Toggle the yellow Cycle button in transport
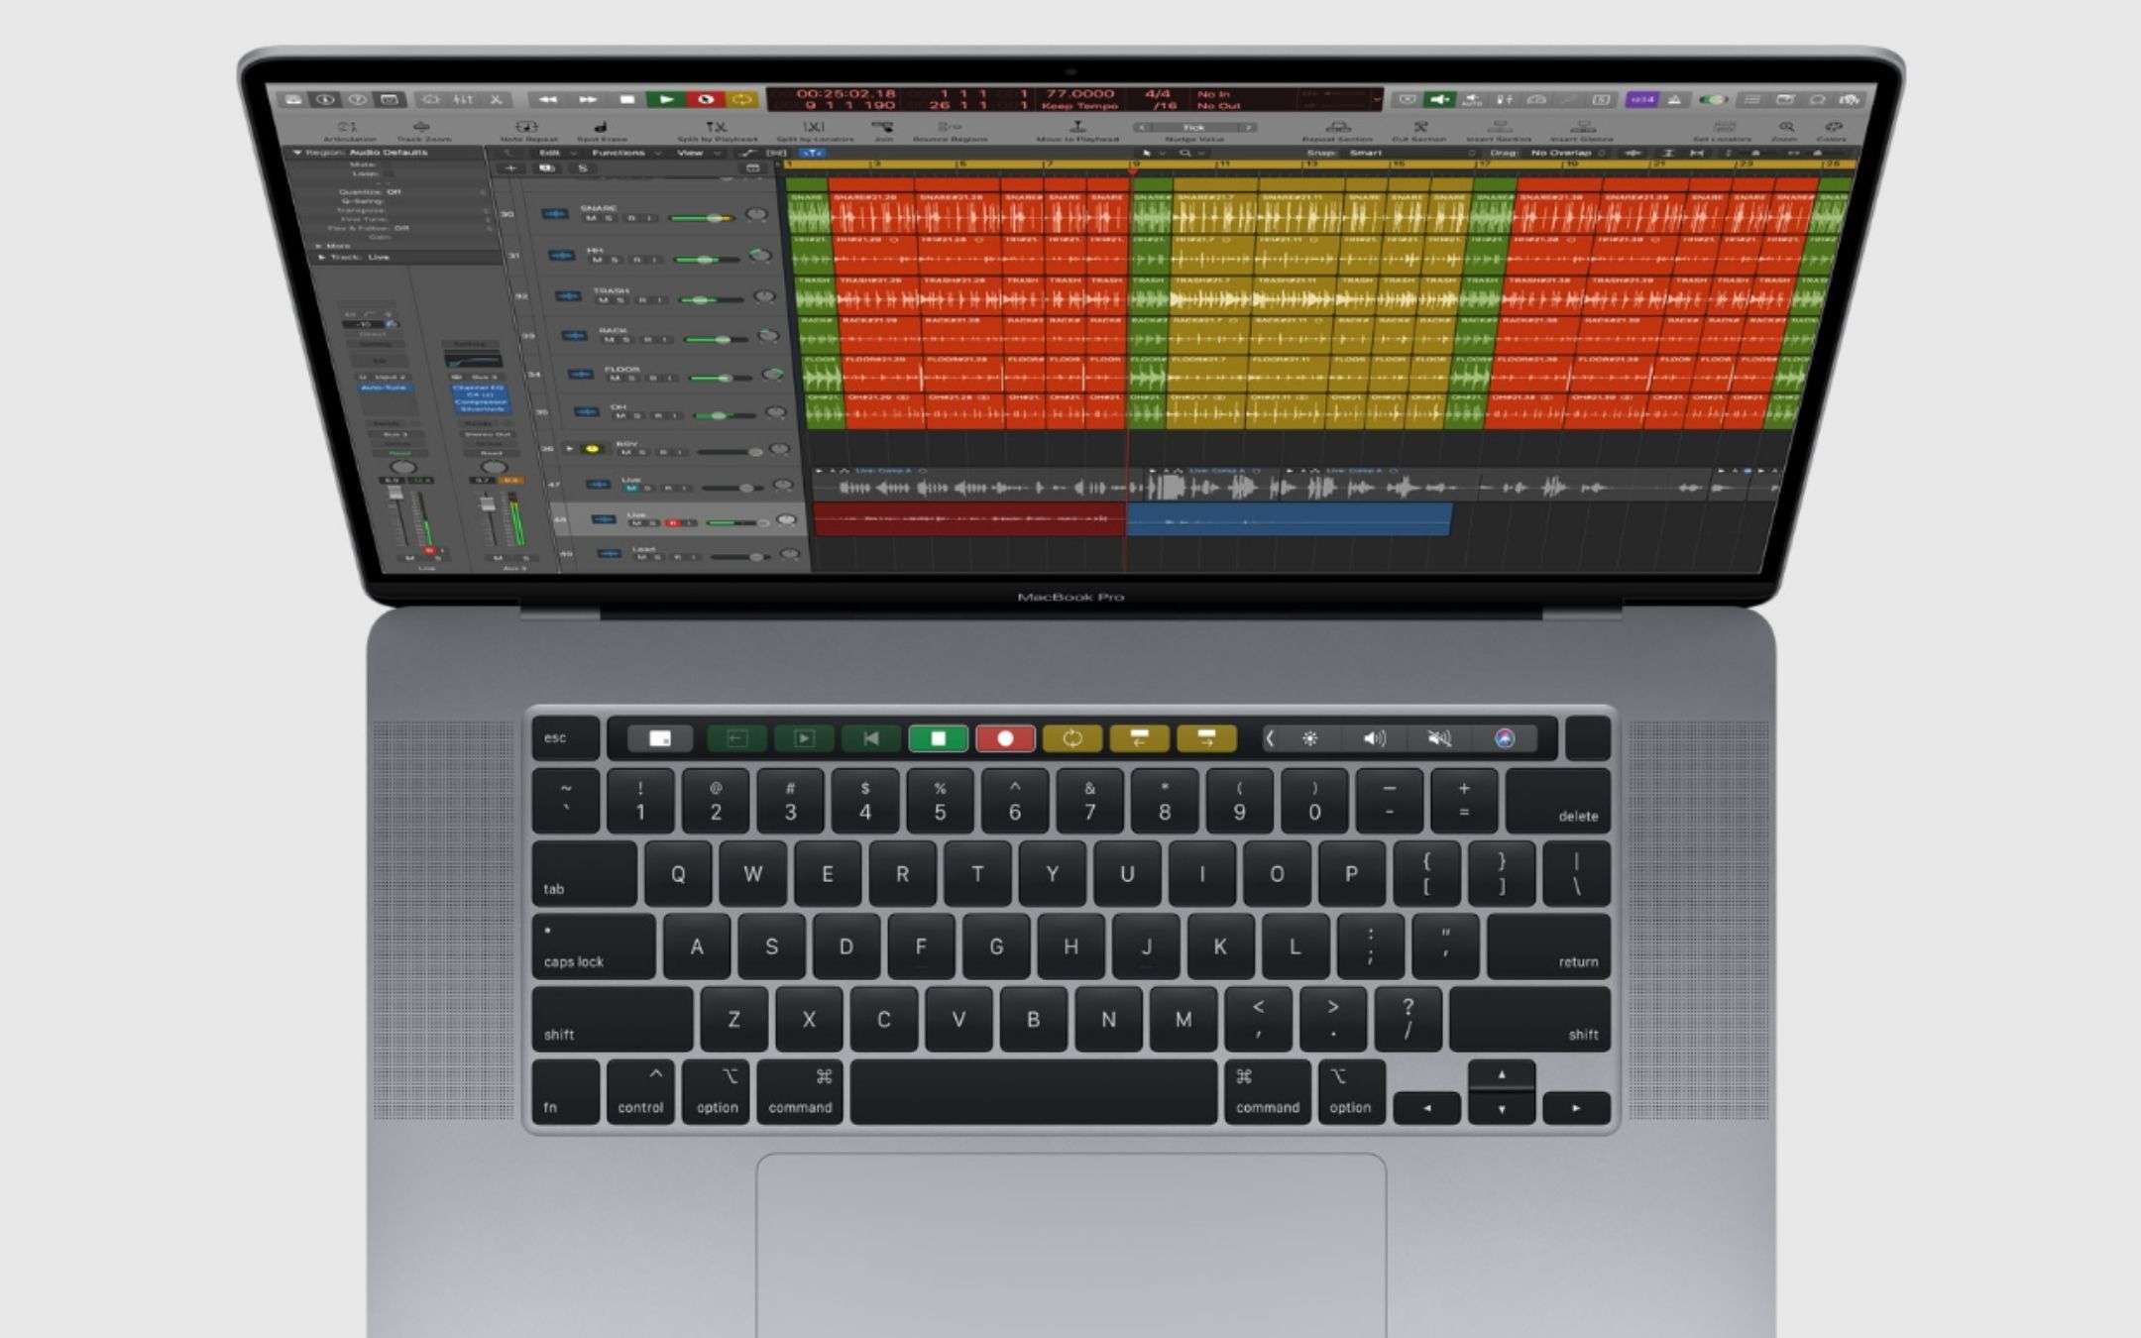2141x1338 pixels. tap(742, 99)
